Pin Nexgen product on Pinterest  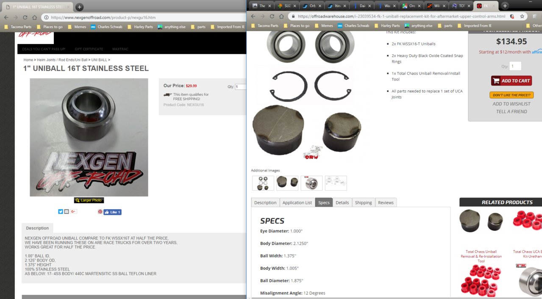pyautogui.click(x=100, y=212)
